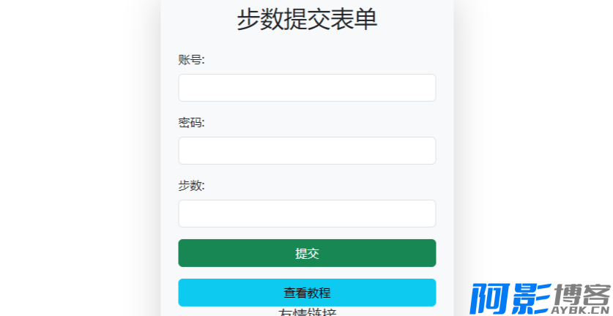Click the 提交 characters in the page title
Screen dimensions: 613x316
coord(307,20)
